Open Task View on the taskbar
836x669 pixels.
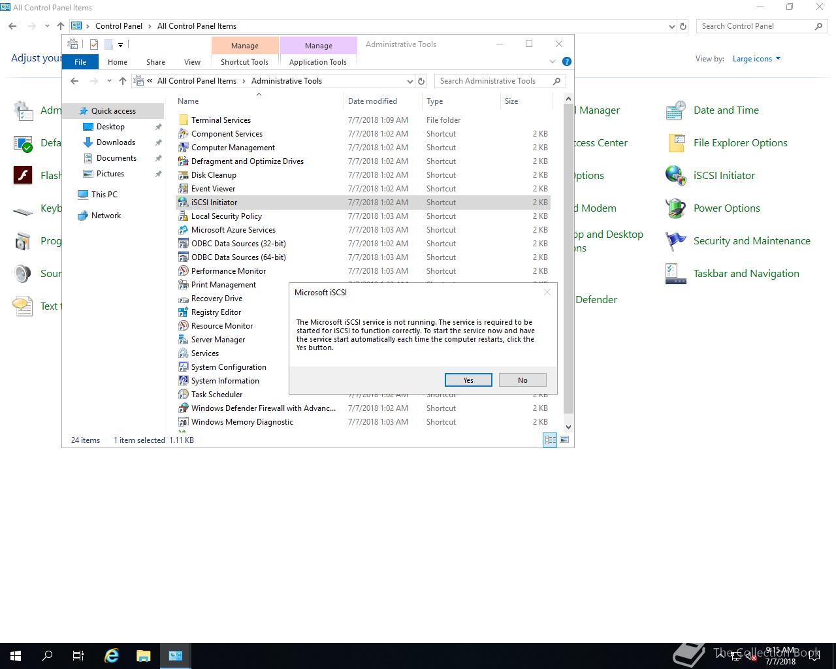pyautogui.click(x=78, y=656)
